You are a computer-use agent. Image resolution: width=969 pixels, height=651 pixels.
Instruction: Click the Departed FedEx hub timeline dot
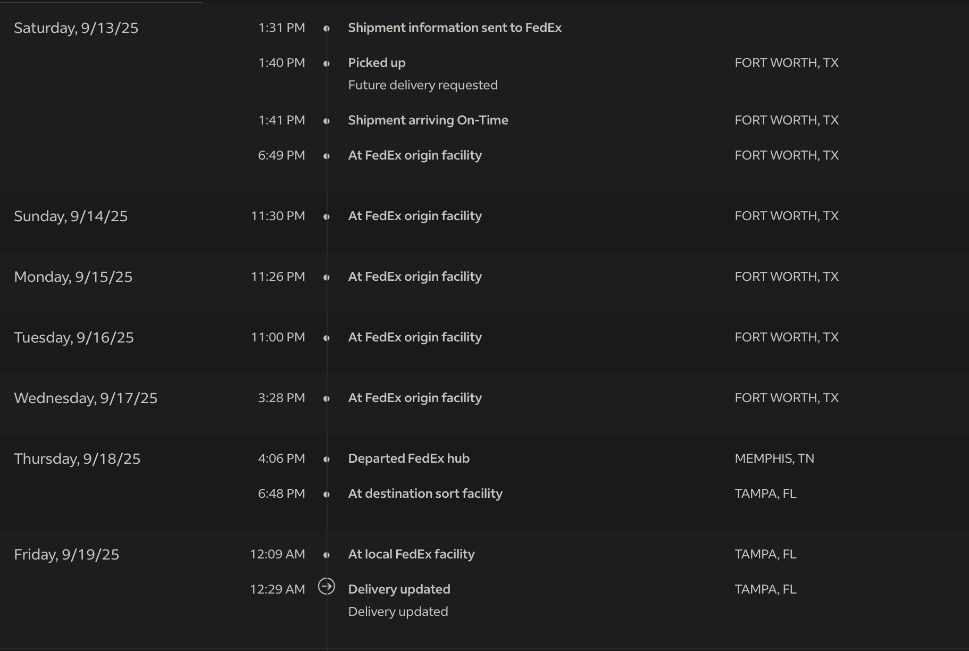click(327, 460)
